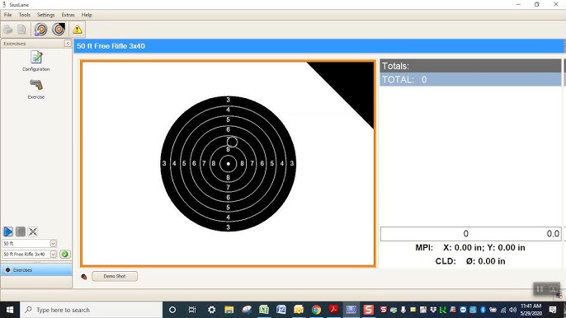
Task: Expand the 50 ft Free Rifle 3x40 dropdown
Action: (x=53, y=255)
